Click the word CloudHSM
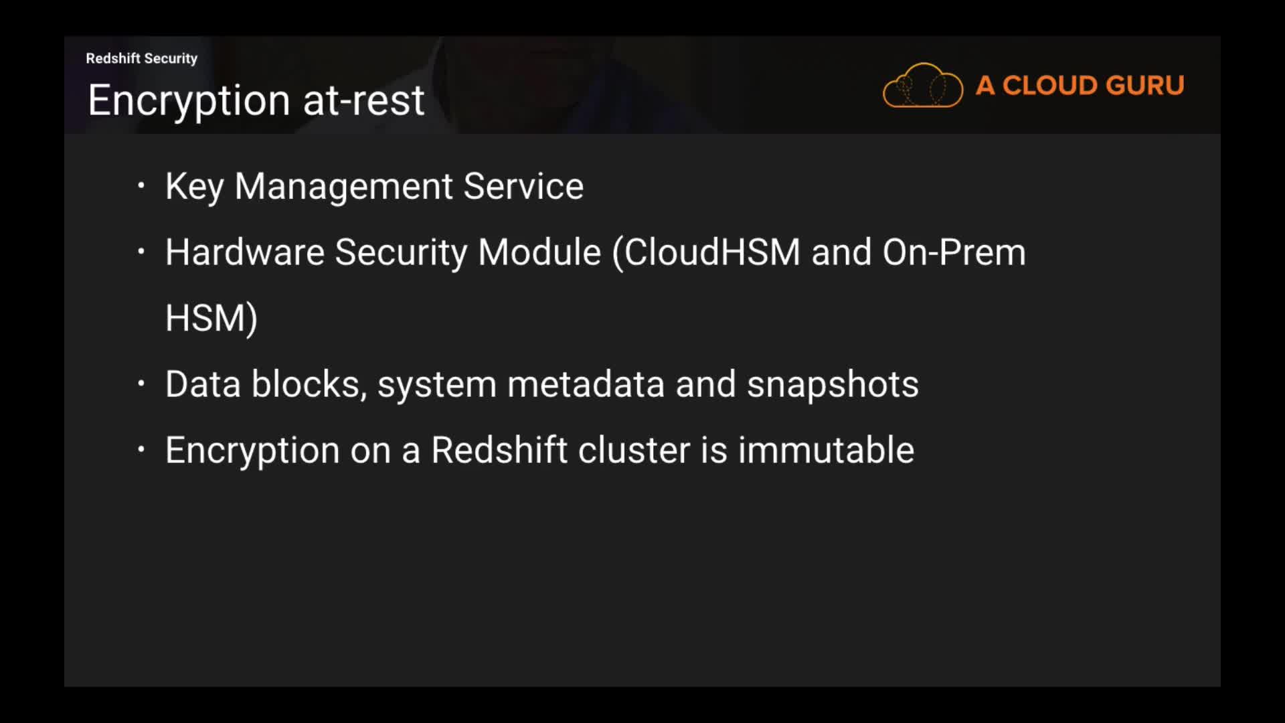Image resolution: width=1285 pixels, height=723 pixels. (712, 252)
